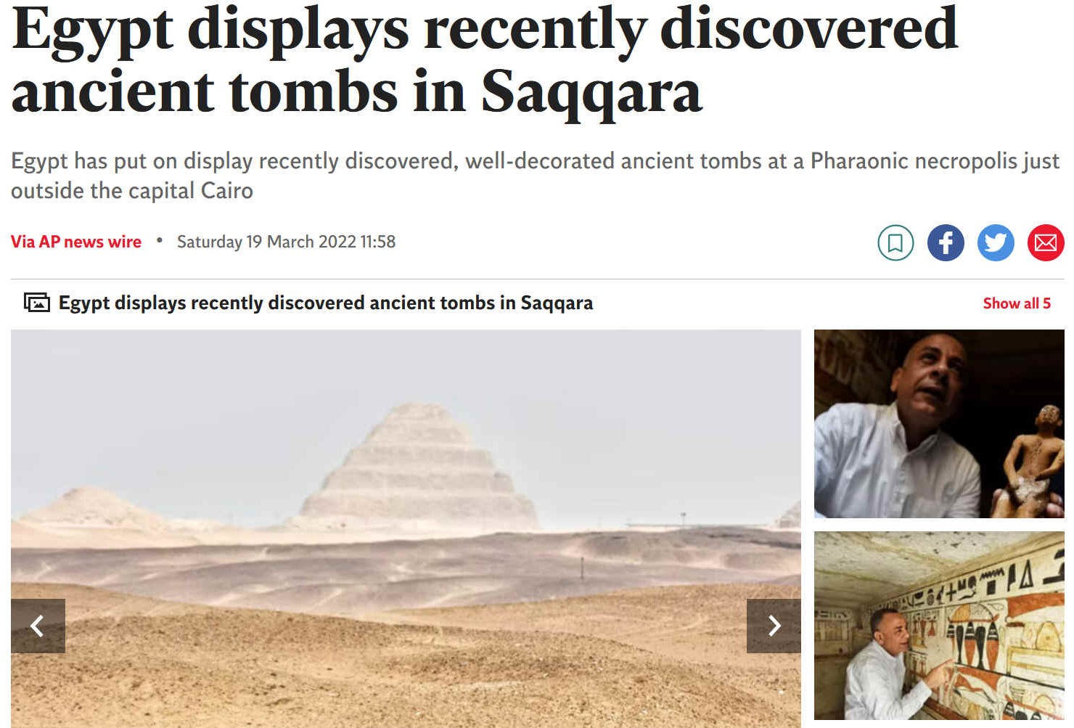Screen dimensions: 1074x728
Task: Click the gallery icon beside the caption
Action: 37,303
